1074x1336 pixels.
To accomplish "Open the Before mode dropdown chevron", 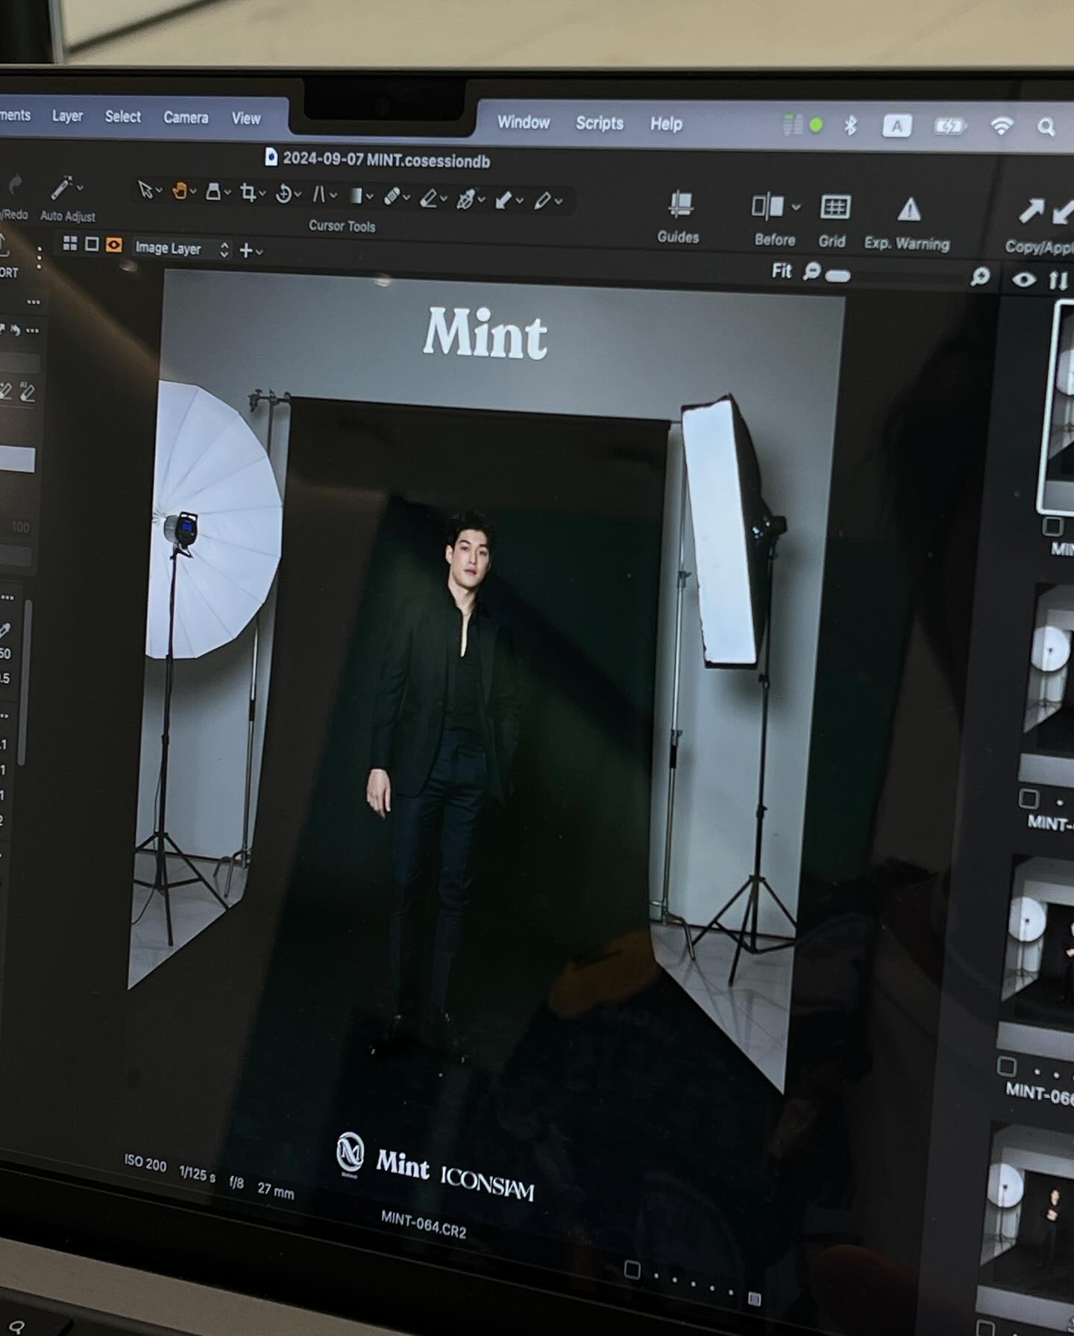I will point(796,207).
